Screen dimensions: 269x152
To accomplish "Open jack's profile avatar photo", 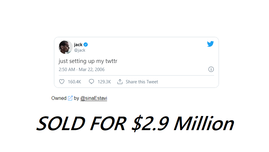I will tap(65, 47).
